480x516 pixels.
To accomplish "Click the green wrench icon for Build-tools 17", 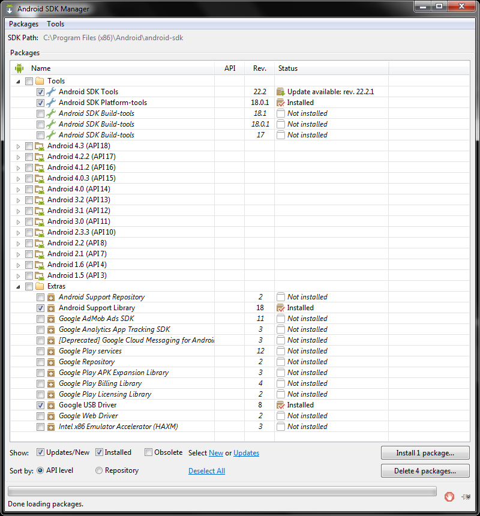I will [50, 135].
